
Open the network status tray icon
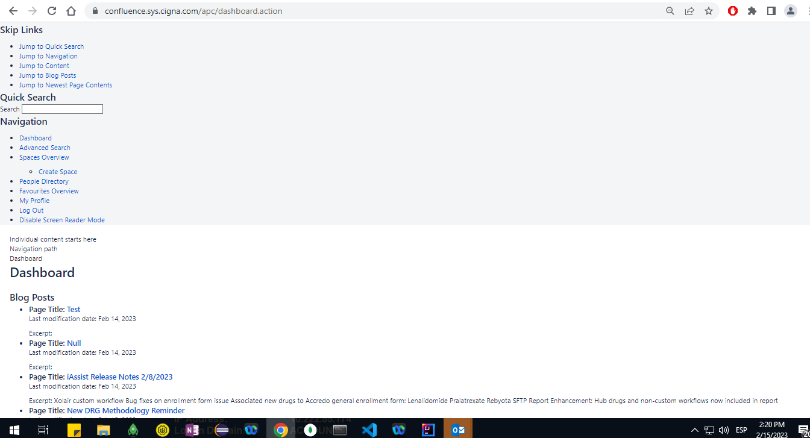point(709,430)
